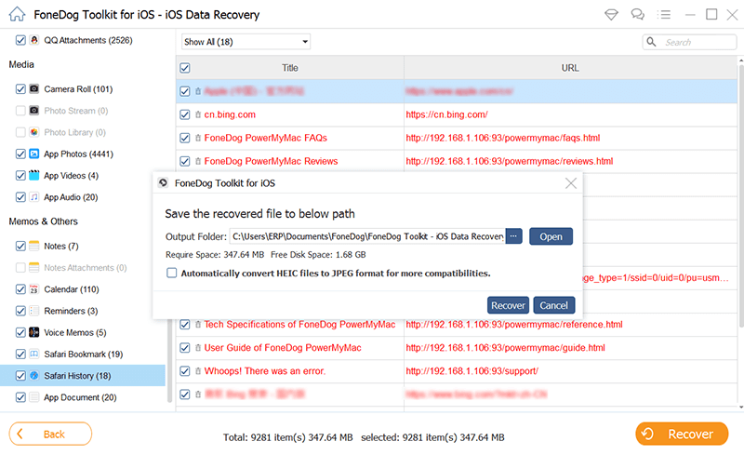
Task: Open the Notes (7) category
Action: point(61,246)
